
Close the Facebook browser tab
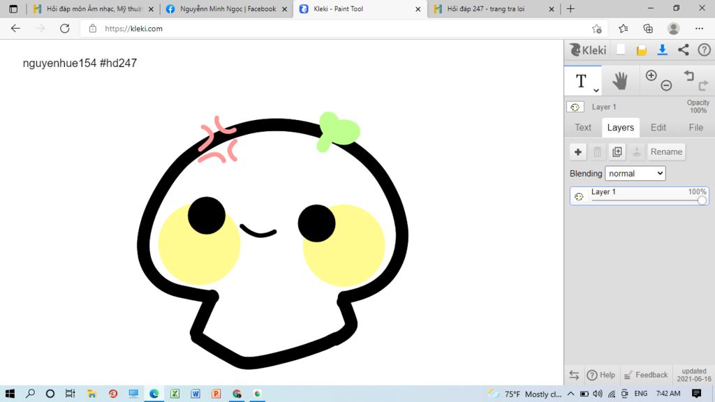pos(285,8)
